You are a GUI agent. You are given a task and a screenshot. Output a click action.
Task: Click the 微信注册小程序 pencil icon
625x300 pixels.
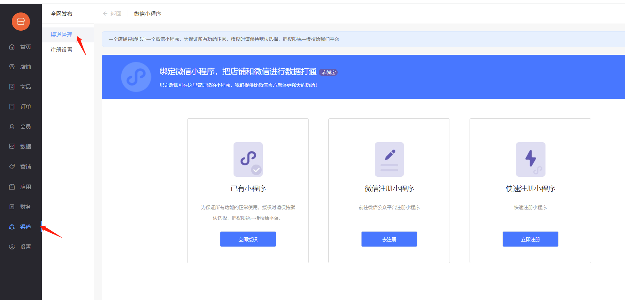(x=389, y=159)
